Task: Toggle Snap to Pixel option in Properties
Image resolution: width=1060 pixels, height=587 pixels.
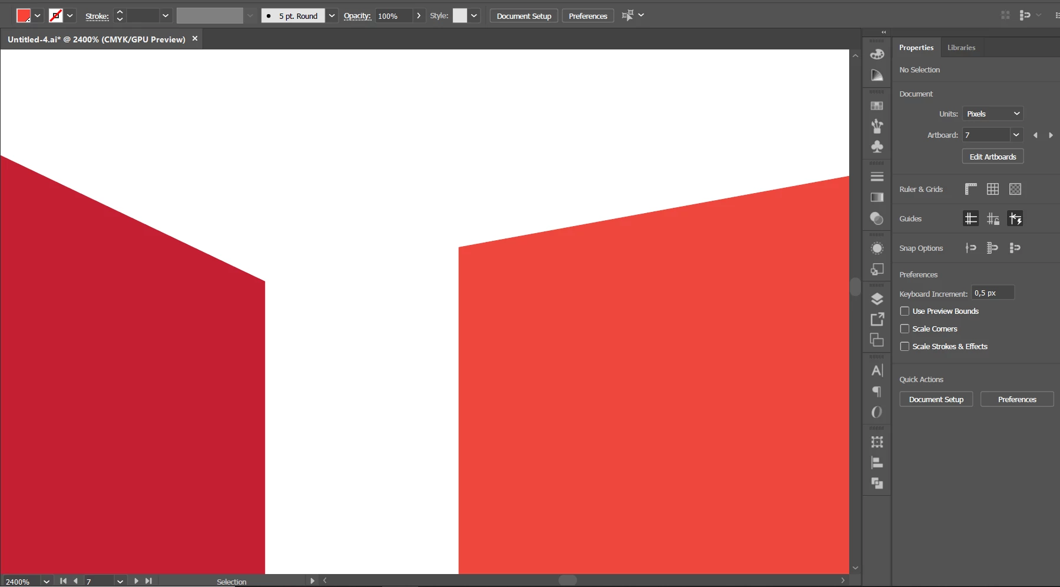Action: tap(1015, 248)
